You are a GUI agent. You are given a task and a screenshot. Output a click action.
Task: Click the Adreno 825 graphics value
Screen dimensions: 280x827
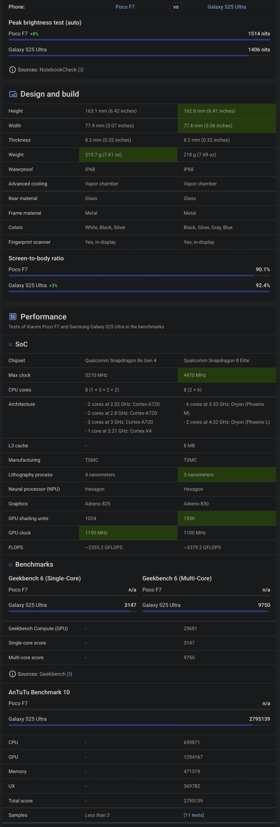pyautogui.click(x=98, y=504)
